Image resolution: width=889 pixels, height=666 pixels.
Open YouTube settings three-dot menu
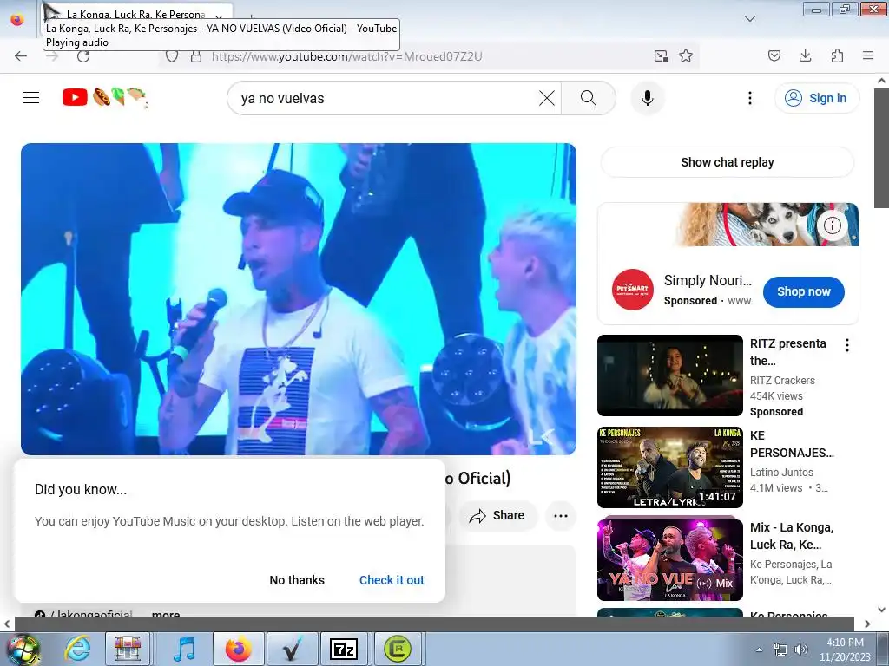(x=749, y=98)
